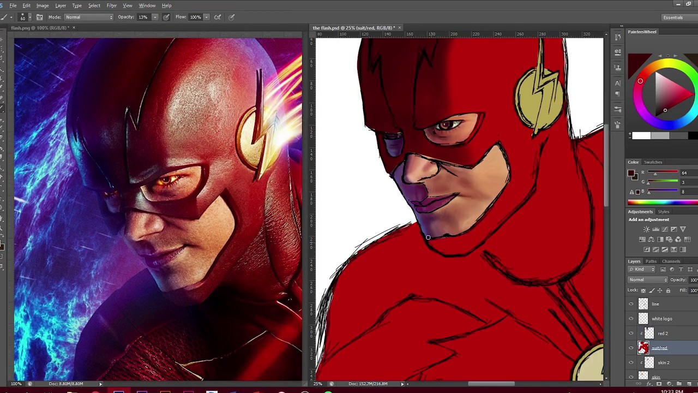Select the white swatch in PaintersWheel grayscale strip

coord(641,136)
